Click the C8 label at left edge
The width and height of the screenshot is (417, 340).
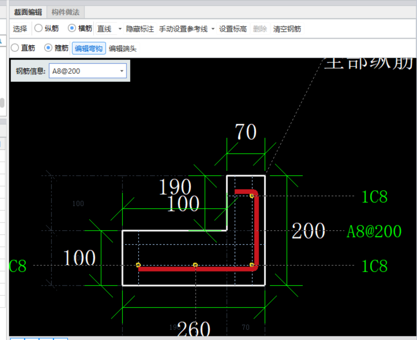point(18,266)
